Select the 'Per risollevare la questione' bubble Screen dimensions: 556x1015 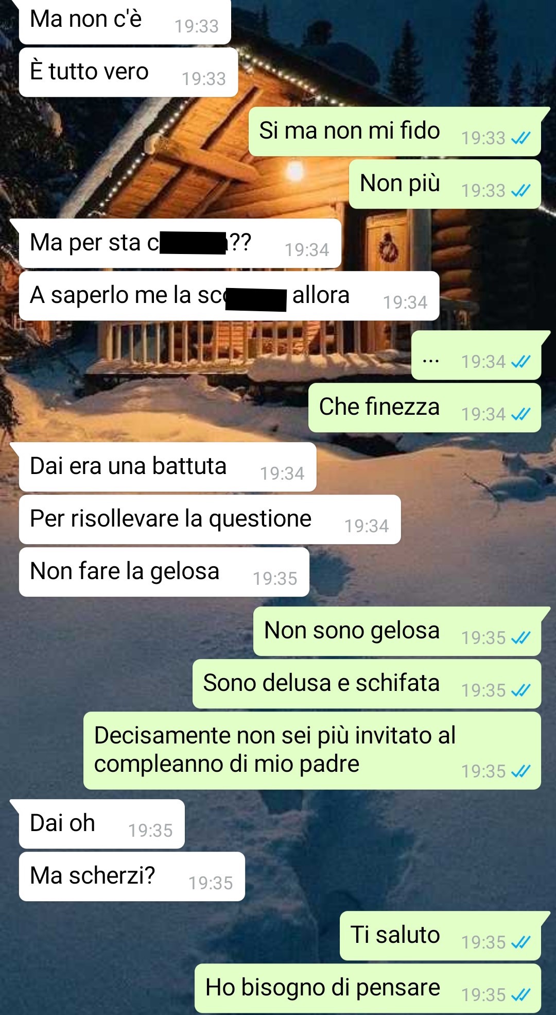pyautogui.click(x=210, y=519)
